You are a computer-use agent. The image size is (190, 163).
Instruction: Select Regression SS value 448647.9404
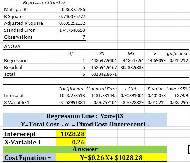(x=102, y=60)
